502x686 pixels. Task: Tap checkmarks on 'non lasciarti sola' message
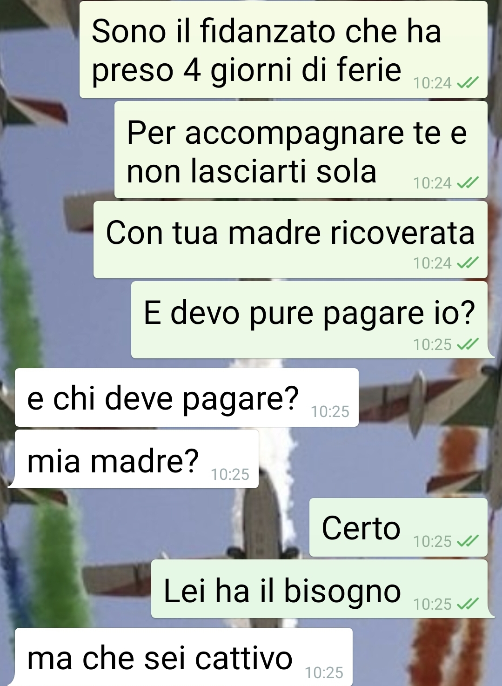pyautogui.click(x=468, y=183)
